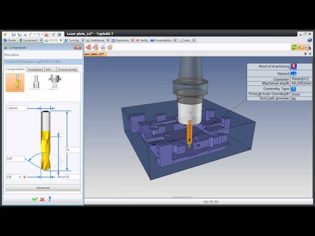This screenshot has width=315, height=236.
Task: Open the 9.8 diameter dropdown arrow
Action: tap(20, 177)
